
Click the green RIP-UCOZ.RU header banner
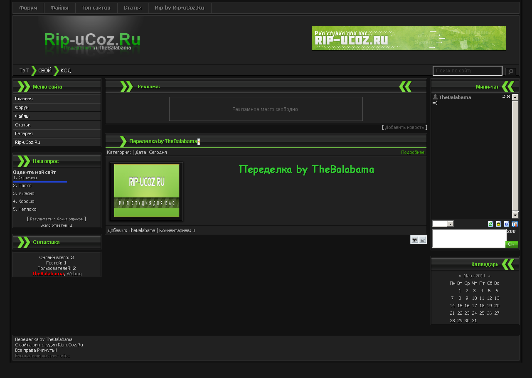409,38
